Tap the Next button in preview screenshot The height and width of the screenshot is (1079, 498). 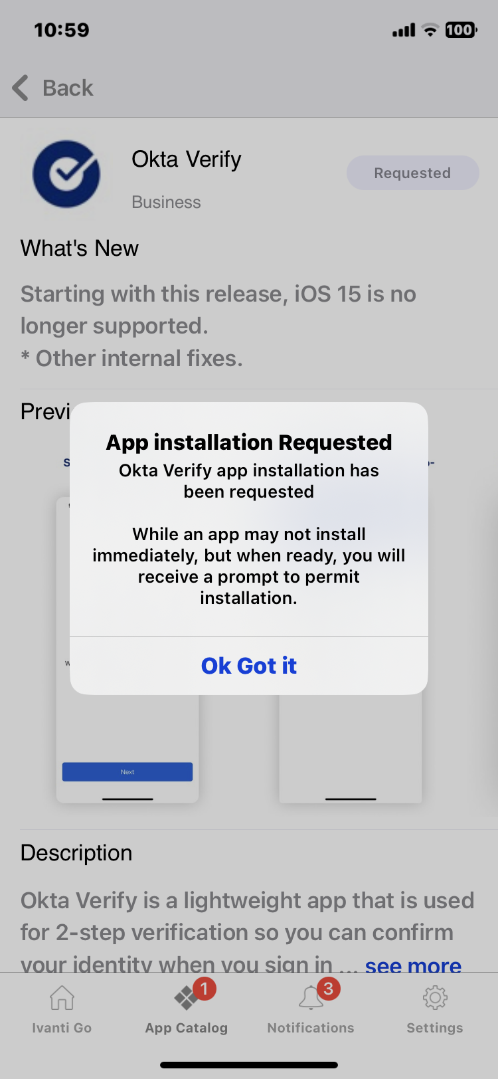pyautogui.click(x=127, y=771)
